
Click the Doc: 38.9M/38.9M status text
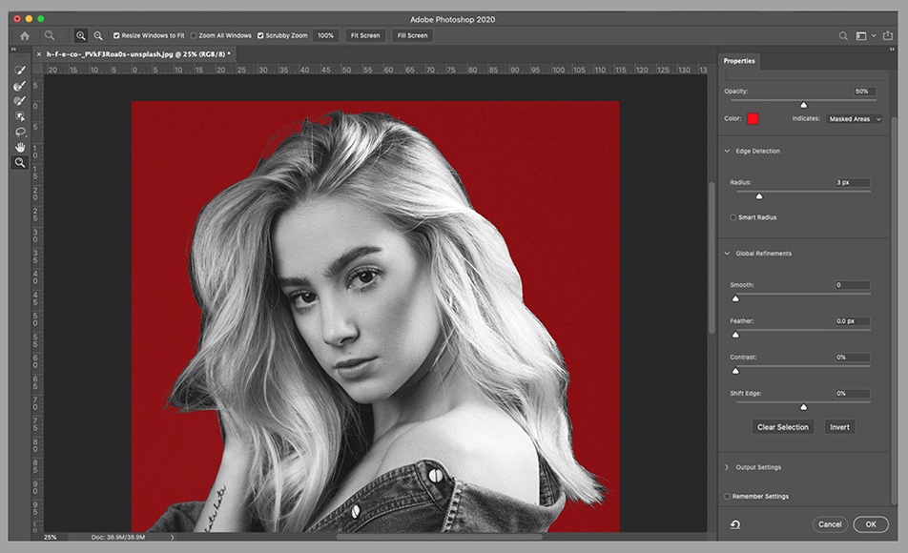coord(118,538)
